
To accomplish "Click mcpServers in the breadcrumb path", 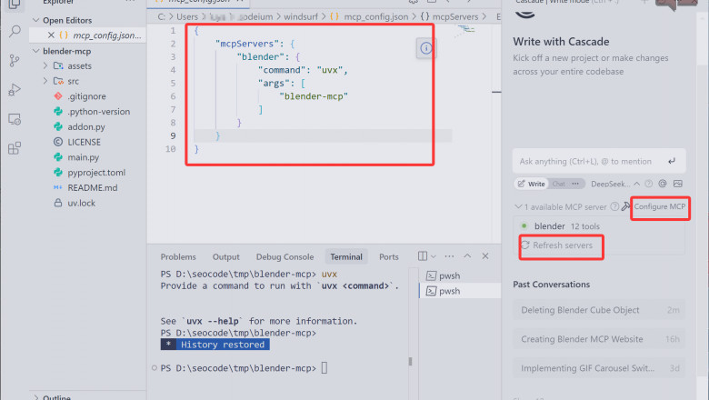I will (455, 16).
